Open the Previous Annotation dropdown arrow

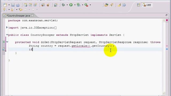[x=17, y=10]
